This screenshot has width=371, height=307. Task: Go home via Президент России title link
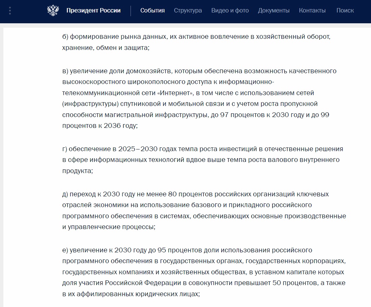click(94, 10)
